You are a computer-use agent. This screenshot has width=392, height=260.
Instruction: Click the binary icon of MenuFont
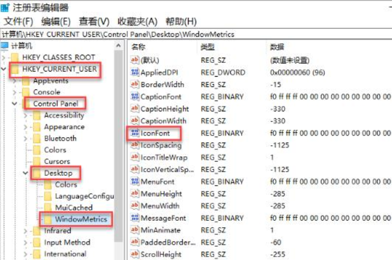[x=135, y=182]
